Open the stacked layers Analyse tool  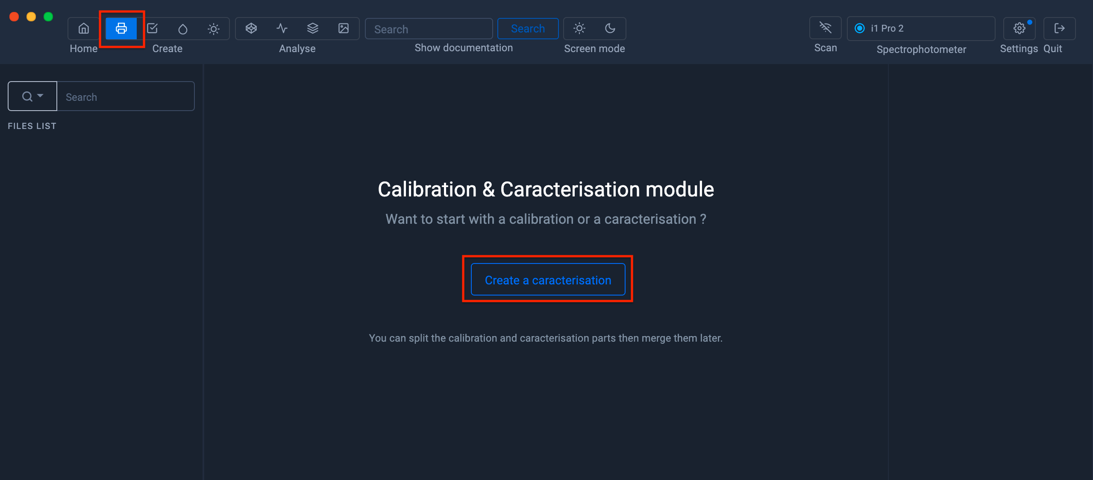(313, 29)
